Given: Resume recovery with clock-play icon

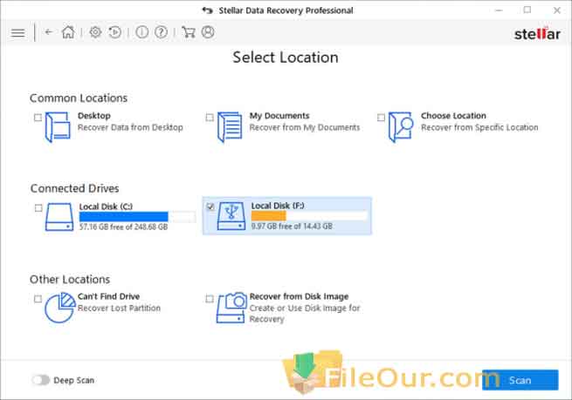Looking at the screenshot, I should [x=115, y=32].
